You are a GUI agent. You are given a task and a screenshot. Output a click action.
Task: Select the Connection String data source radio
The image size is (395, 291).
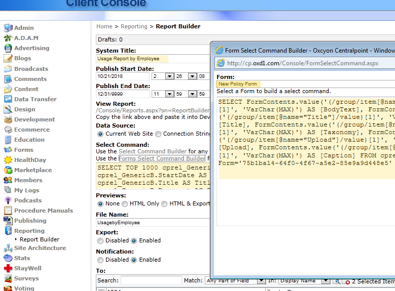pyautogui.click(x=158, y=134)
